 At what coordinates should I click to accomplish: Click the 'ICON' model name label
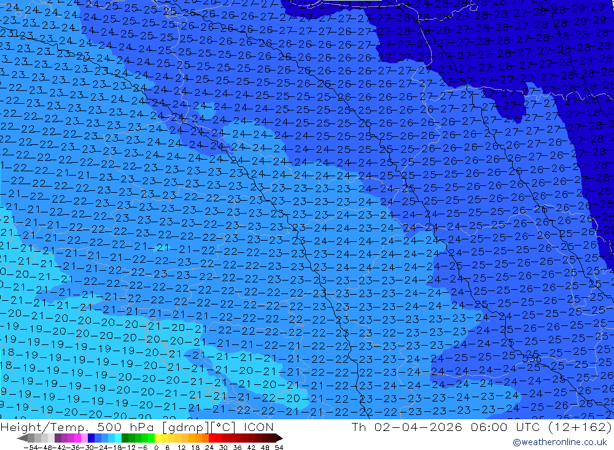click(258, 427)
